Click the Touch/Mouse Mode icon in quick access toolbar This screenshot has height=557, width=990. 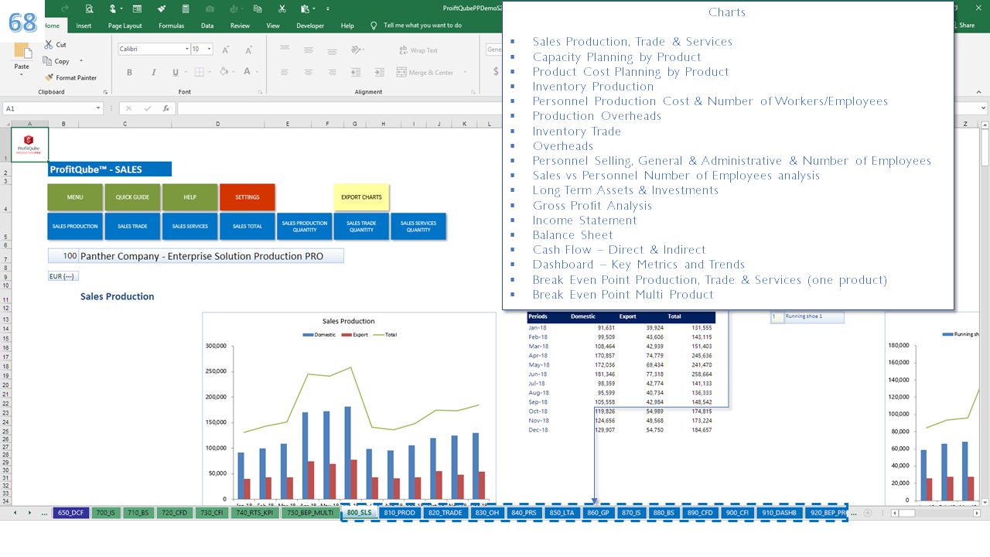(114, 9)
